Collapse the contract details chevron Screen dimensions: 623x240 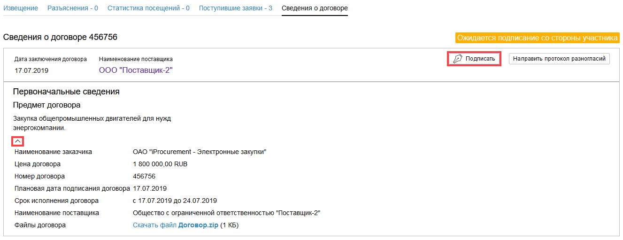[x=17, y=141]
